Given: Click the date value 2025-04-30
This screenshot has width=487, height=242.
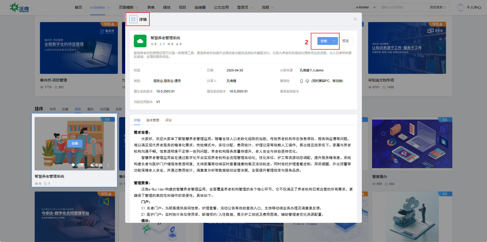Looking at the screenshot, I should [x=235, y=70].
